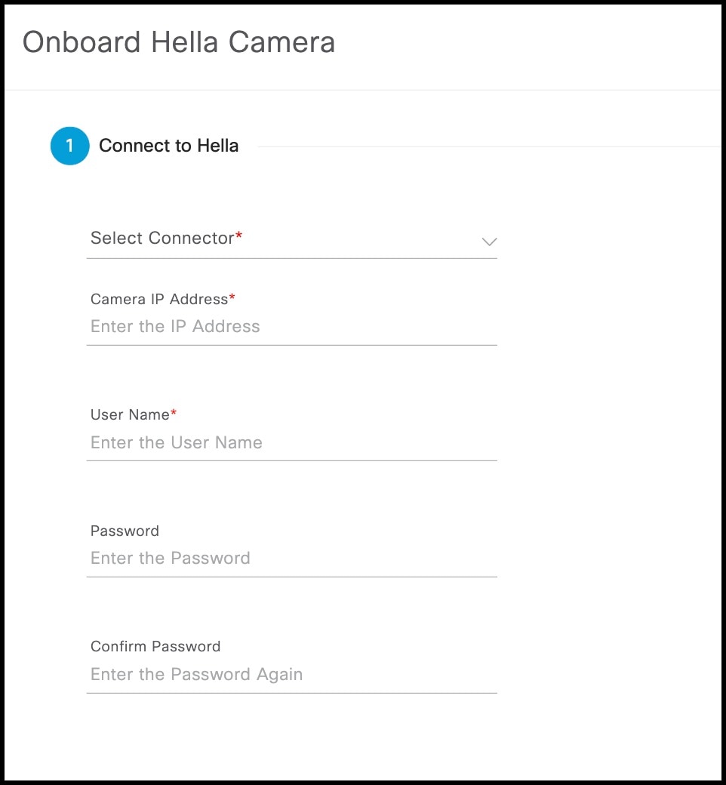The height and width of the screenshot is (785, 726).
Task: Click the chevron on the Select Connector field
Action: 488,242
